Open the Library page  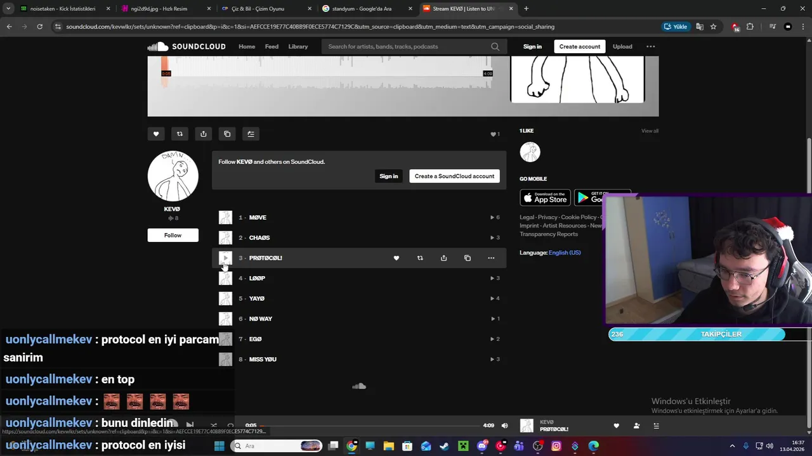[298, 46]
